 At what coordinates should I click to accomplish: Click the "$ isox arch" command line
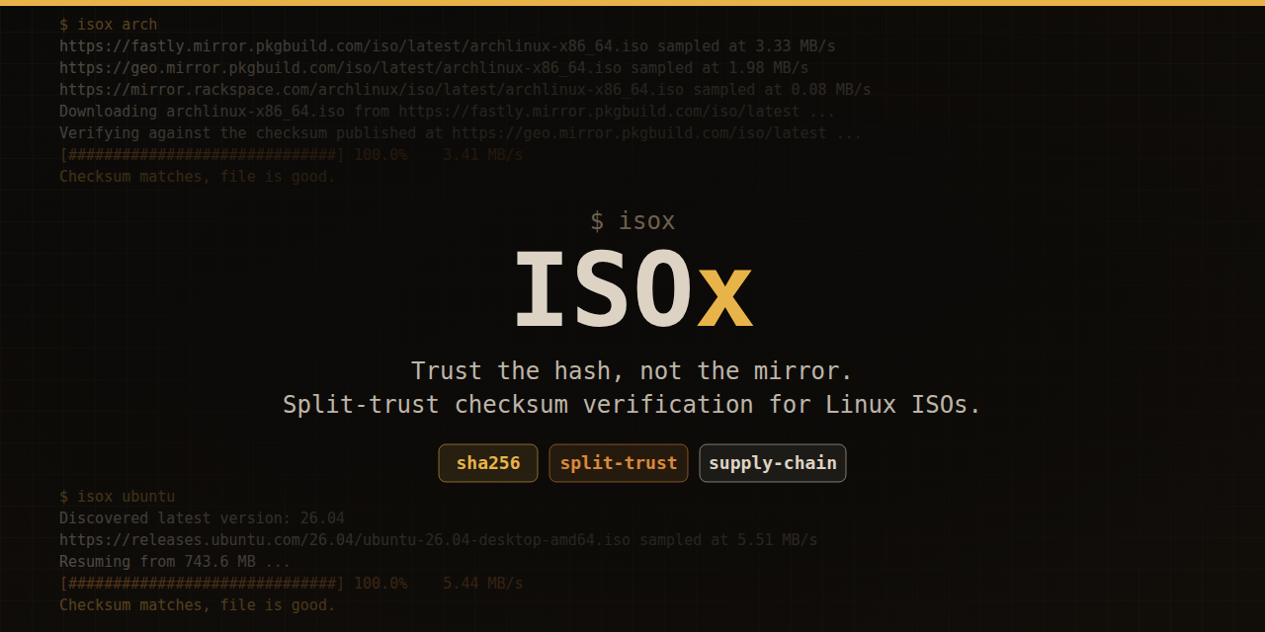click(109, 25)
